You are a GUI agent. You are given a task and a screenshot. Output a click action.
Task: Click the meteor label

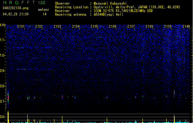(x=44, y=10)
